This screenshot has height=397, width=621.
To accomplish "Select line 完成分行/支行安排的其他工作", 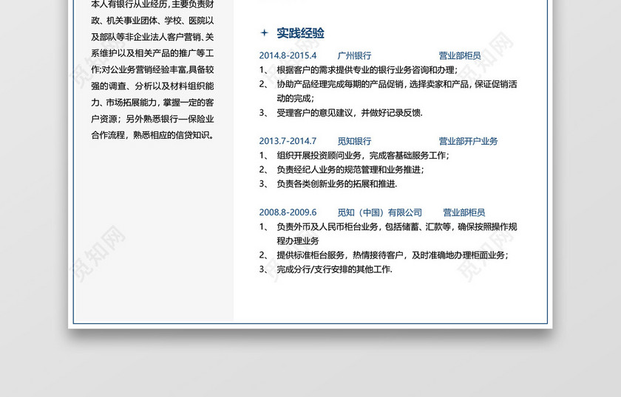I will click(334, 269).
